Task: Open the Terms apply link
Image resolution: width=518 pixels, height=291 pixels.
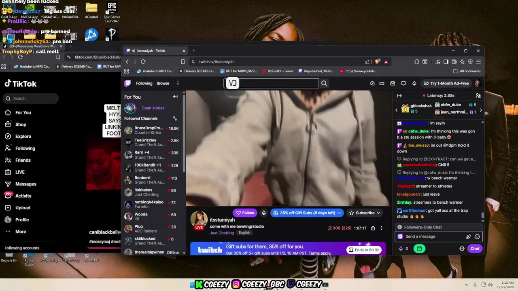Action: click(320, 253)
